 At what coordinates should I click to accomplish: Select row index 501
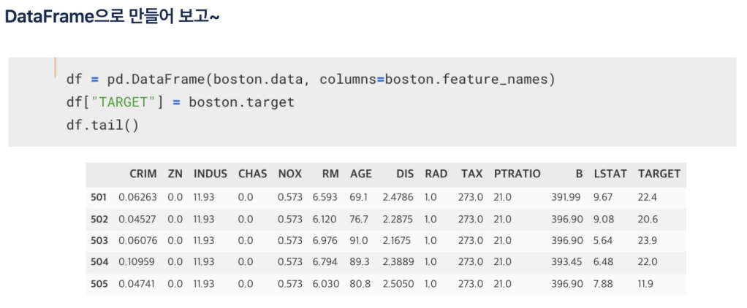(x=99, y=197)
